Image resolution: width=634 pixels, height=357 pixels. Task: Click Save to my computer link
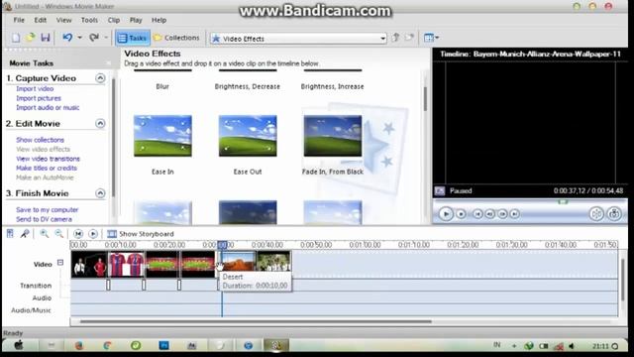pyautogui.click(x=48, y=210)
